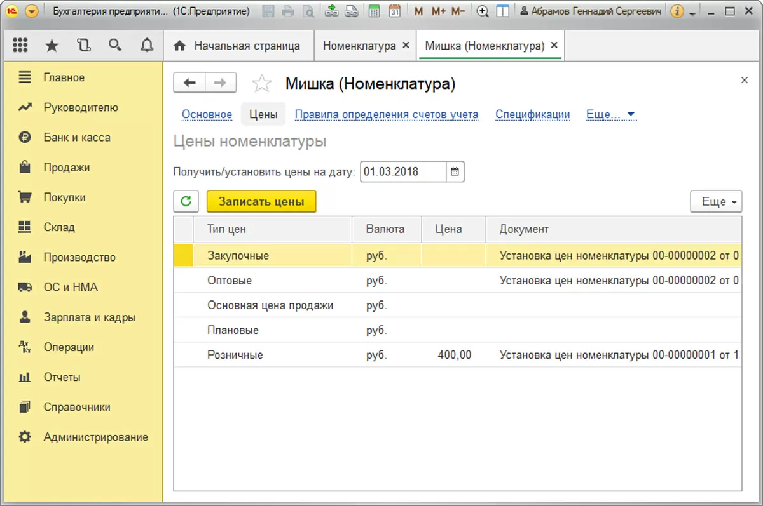763x506 pixels.
Task: Open notifications with the bell icon
Action: [147, 46]
